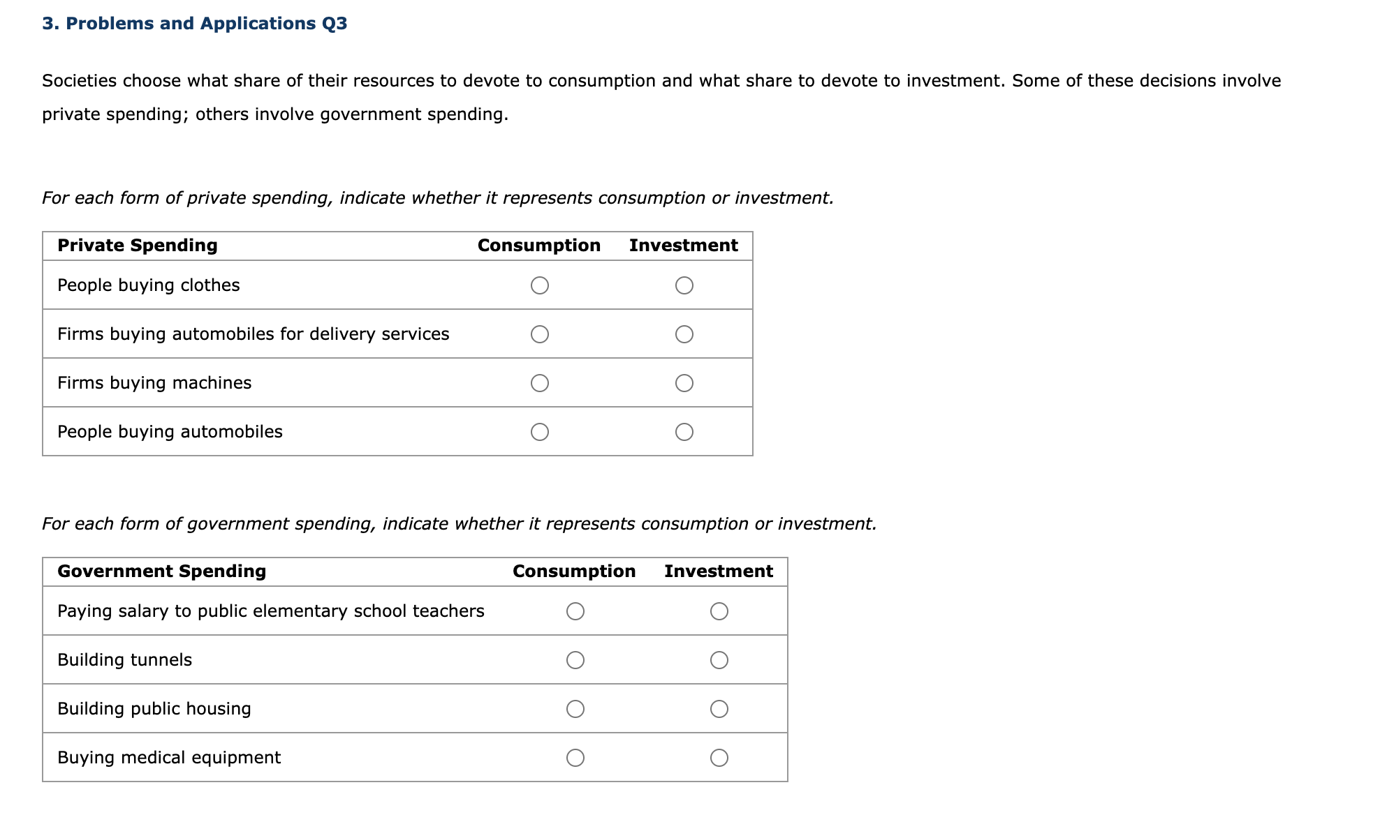Click the 'Private Spending' column header

pyautogui.click(x=137, y=245)
